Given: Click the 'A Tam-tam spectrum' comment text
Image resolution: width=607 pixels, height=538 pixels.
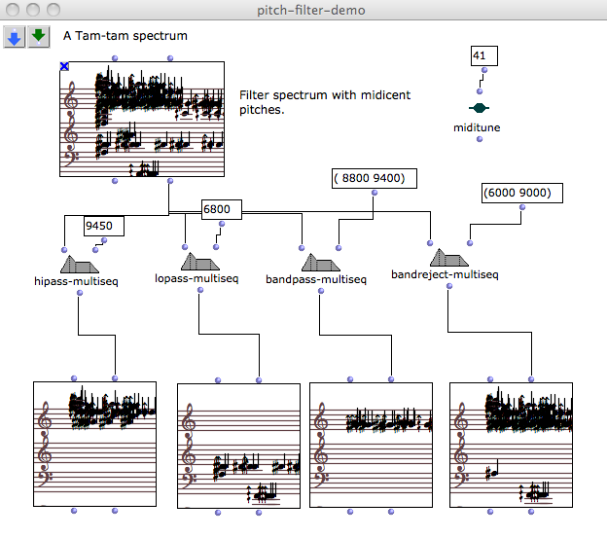Looking at the screenshot, I should click(x=125, y=36).
